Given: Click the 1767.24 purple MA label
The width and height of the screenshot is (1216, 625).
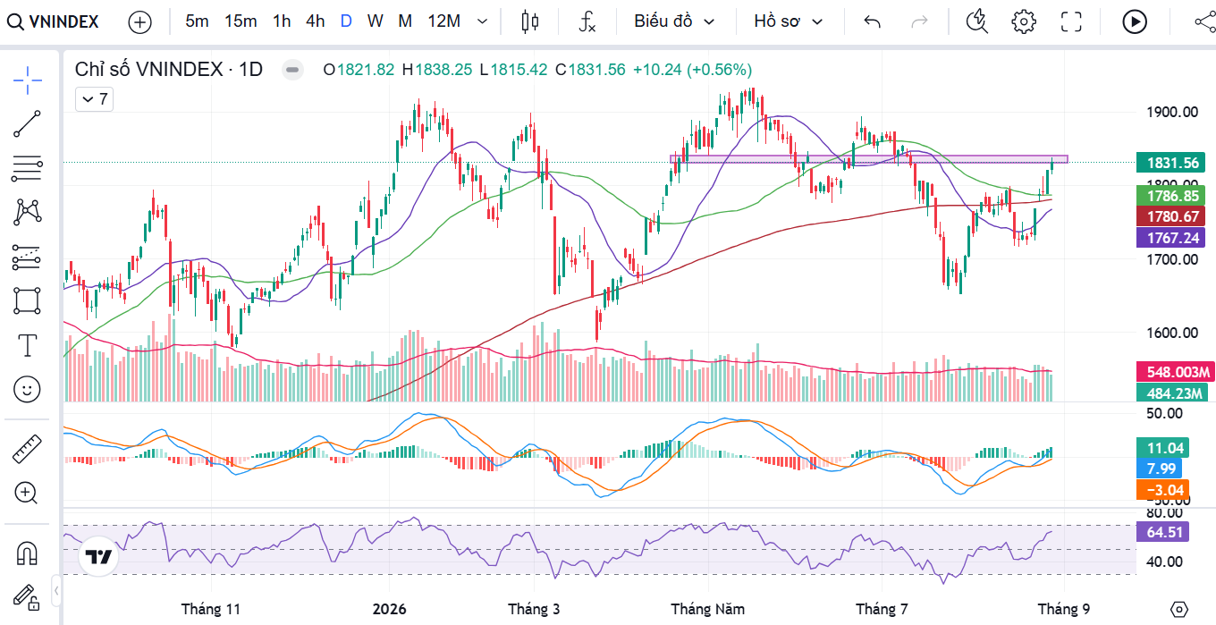Looking at the screenshot, I should [1173, 238].
